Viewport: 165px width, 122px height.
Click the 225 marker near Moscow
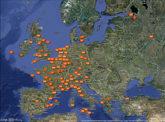pyautogui.click(x=151, y=37)
